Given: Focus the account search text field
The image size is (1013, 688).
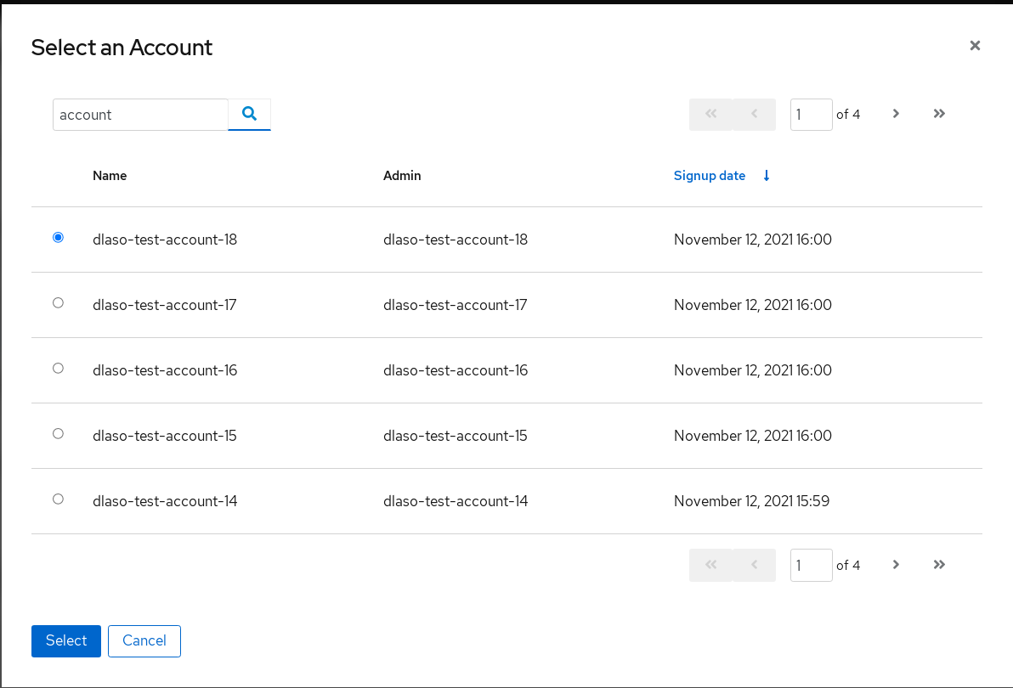Looking at the screenshot, I should click(x=140, y=115).
